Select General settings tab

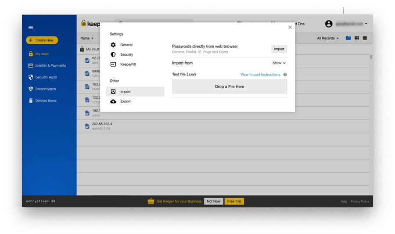click(x=135, y=45)
